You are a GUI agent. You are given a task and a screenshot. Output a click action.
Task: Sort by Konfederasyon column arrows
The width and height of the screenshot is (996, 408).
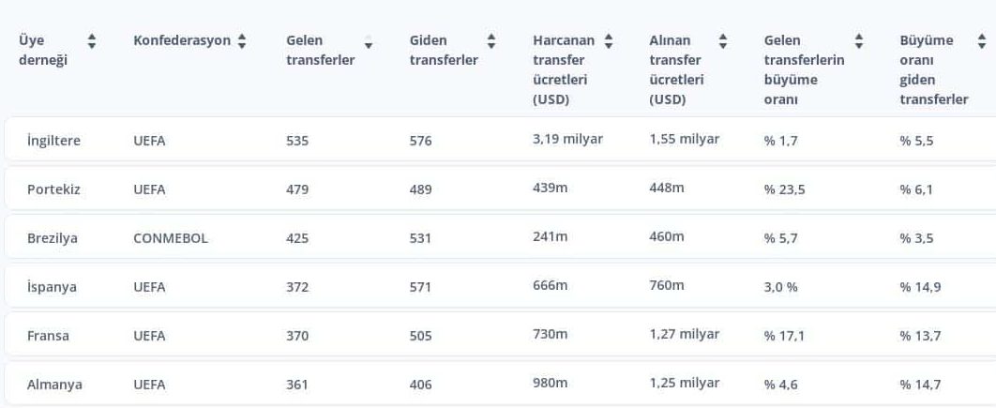[x=241, y=41]
